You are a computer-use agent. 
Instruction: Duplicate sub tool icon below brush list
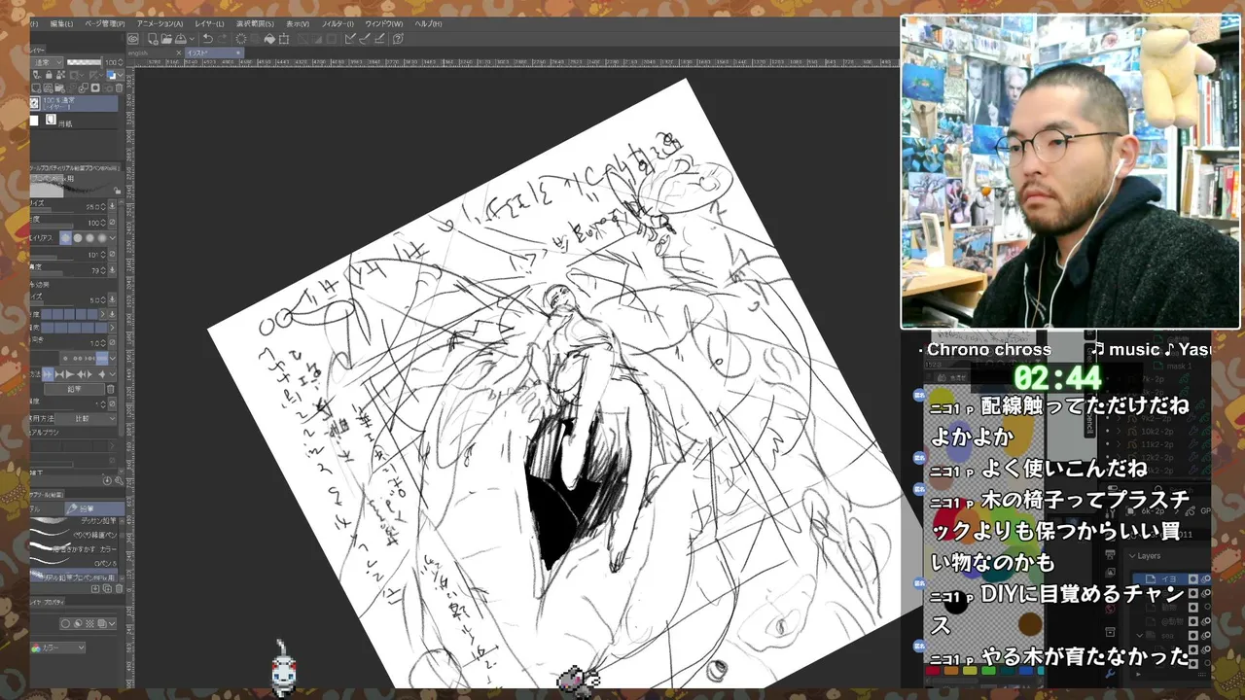click(107, 589)
